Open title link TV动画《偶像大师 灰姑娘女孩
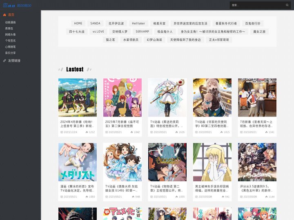Viewport: 294px width, 220px height. pyautogui.click(x=122, y=188)
